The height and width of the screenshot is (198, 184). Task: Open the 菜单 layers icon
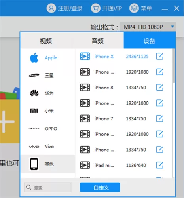(134, 8)
